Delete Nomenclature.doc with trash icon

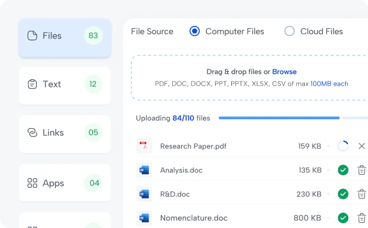click(362, 218)
